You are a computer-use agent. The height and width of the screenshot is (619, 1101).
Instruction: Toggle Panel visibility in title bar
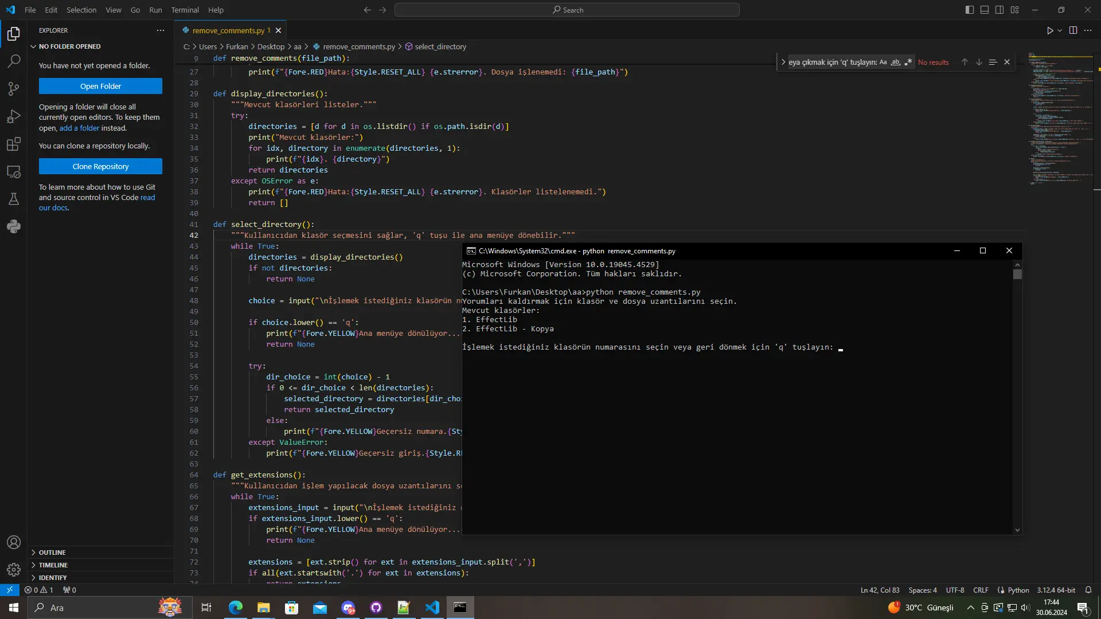pyautogui.click(x=985, y=10)
